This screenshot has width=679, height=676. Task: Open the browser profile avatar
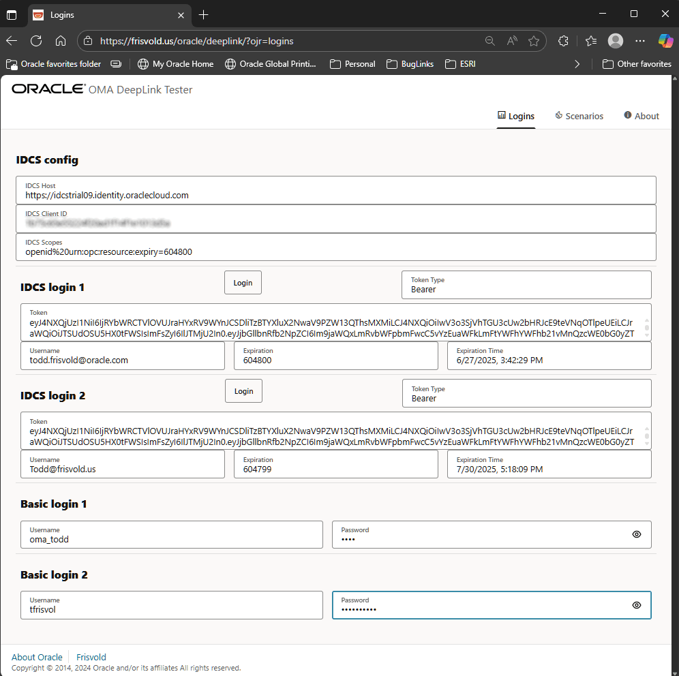click(x=616, y=41)
